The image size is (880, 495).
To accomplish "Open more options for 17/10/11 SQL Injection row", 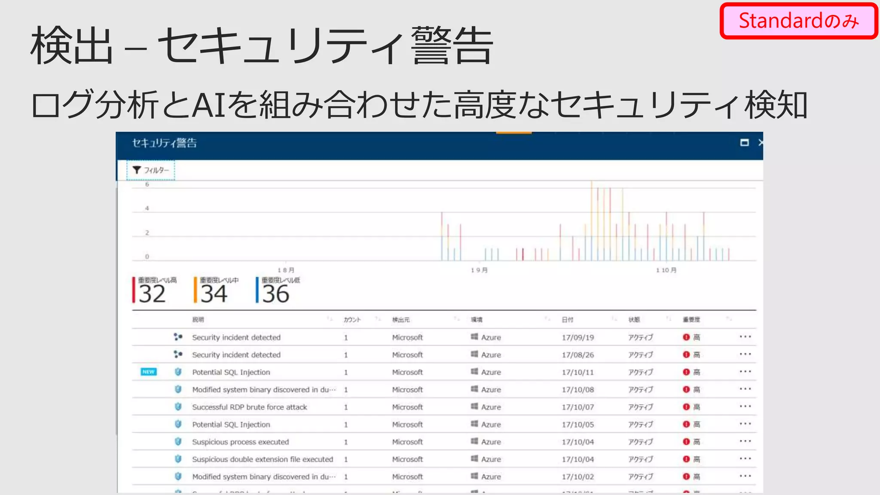I will coord(745,372).
